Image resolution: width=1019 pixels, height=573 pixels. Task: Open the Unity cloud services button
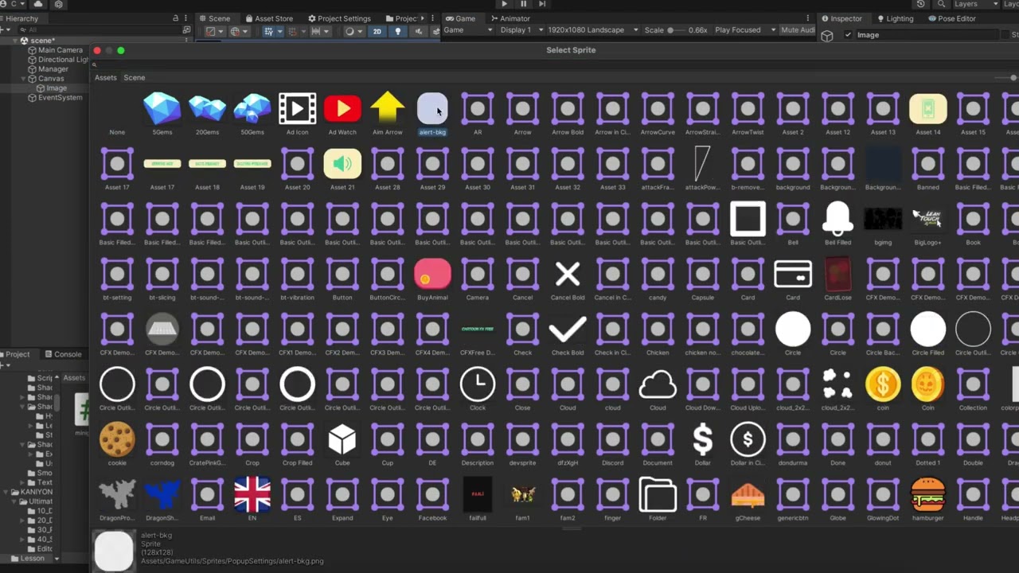coord(38,4)
